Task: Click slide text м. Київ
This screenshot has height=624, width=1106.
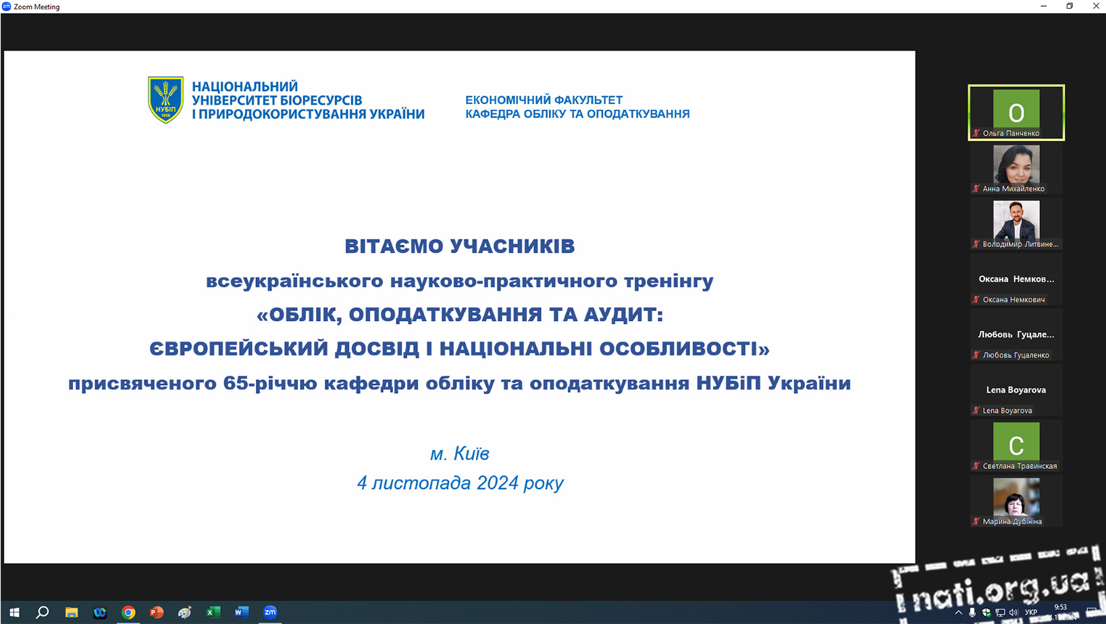Action: (460, 453)
